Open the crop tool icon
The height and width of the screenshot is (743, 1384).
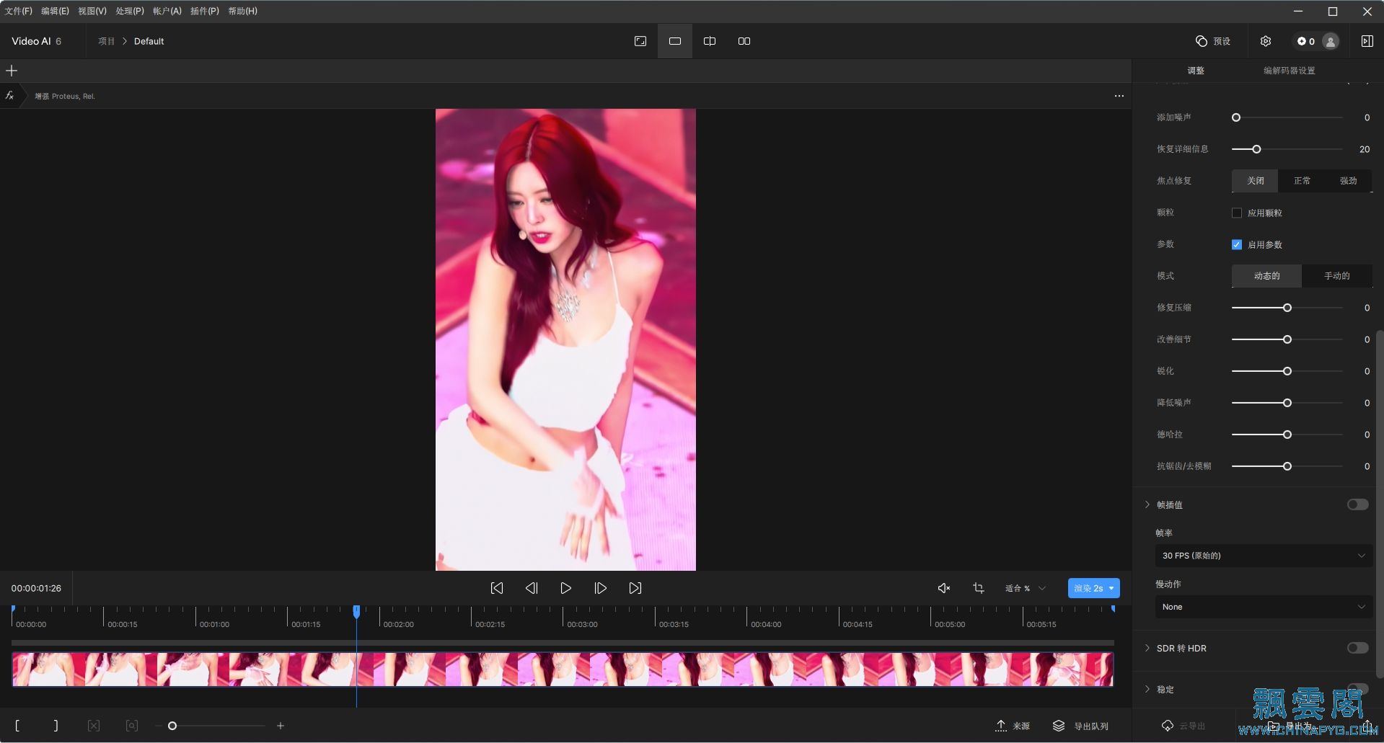point(979,588)
